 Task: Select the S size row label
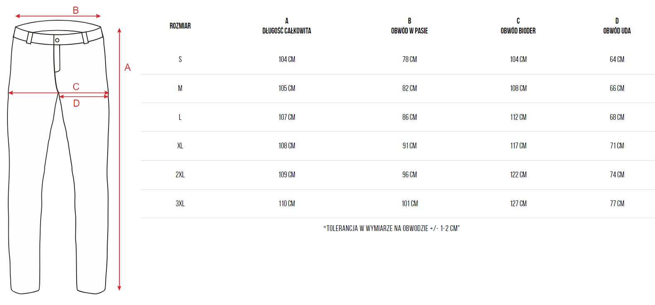click(180, 59)
